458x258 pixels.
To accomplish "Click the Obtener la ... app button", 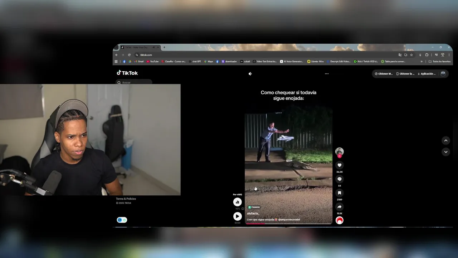I will [405, 74].
